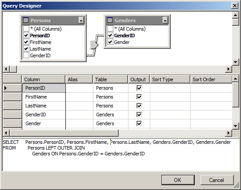Click the Alias column header

(x=79, y=79)
